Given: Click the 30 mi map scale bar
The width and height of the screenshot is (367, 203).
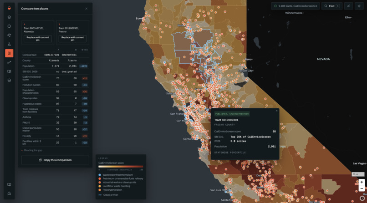Looking at the screenshot, I should (358, 174).
